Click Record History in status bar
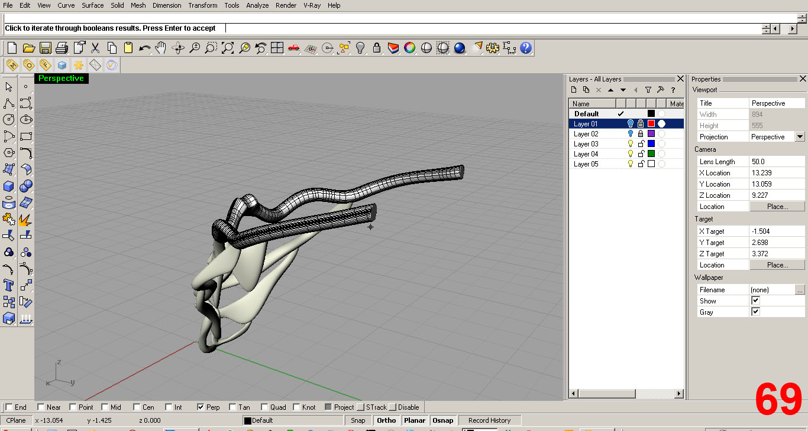The height and width of the screenshot is (431, 808). pyautogui.click(x=489, y=420)
